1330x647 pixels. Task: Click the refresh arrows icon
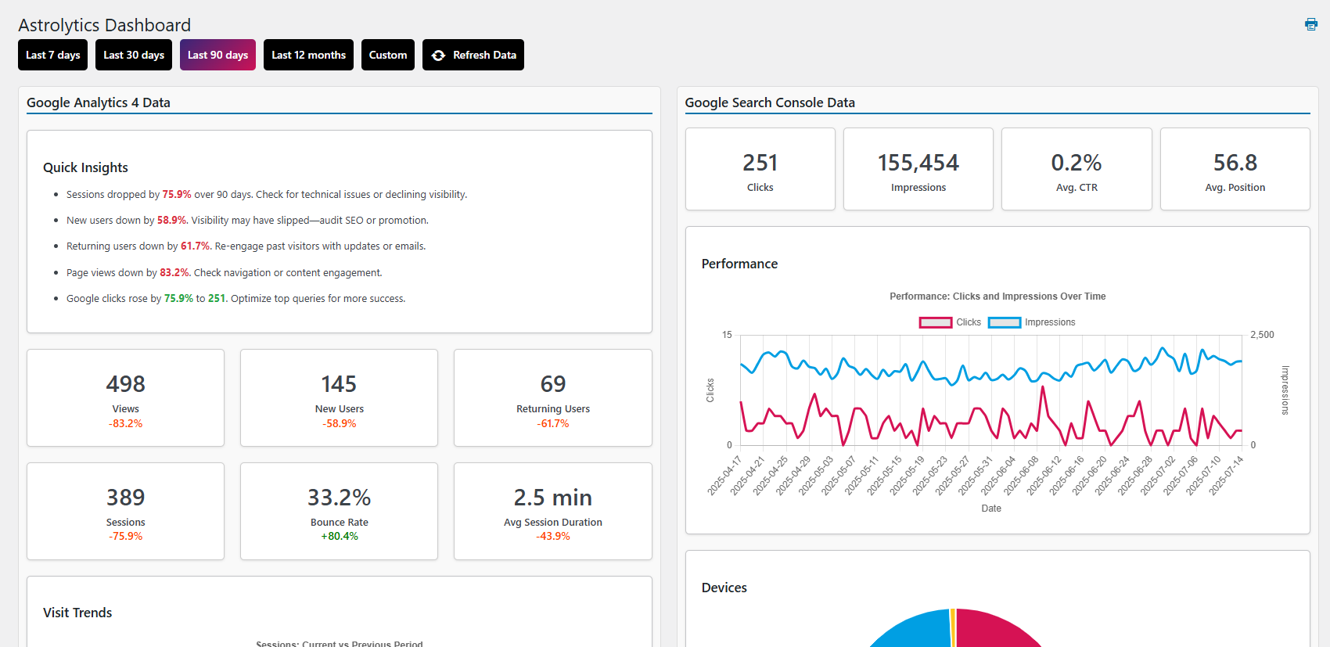click(x=438, y=56)
